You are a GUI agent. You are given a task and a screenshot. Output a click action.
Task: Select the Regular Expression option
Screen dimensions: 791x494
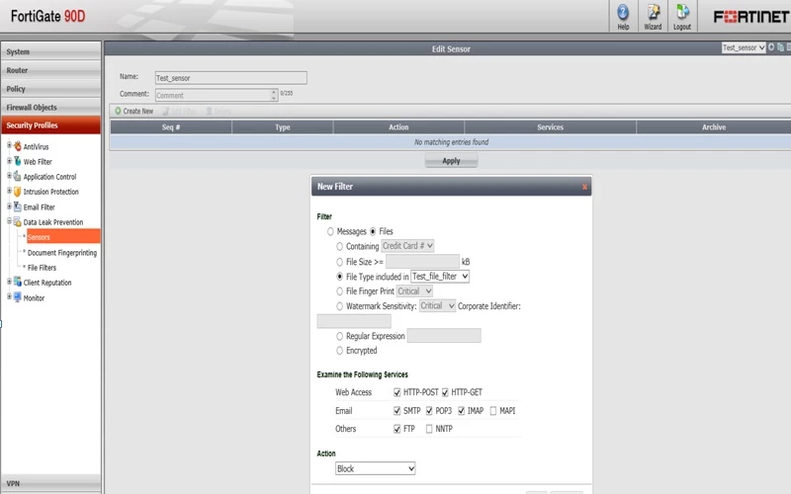tap(339, 336)
